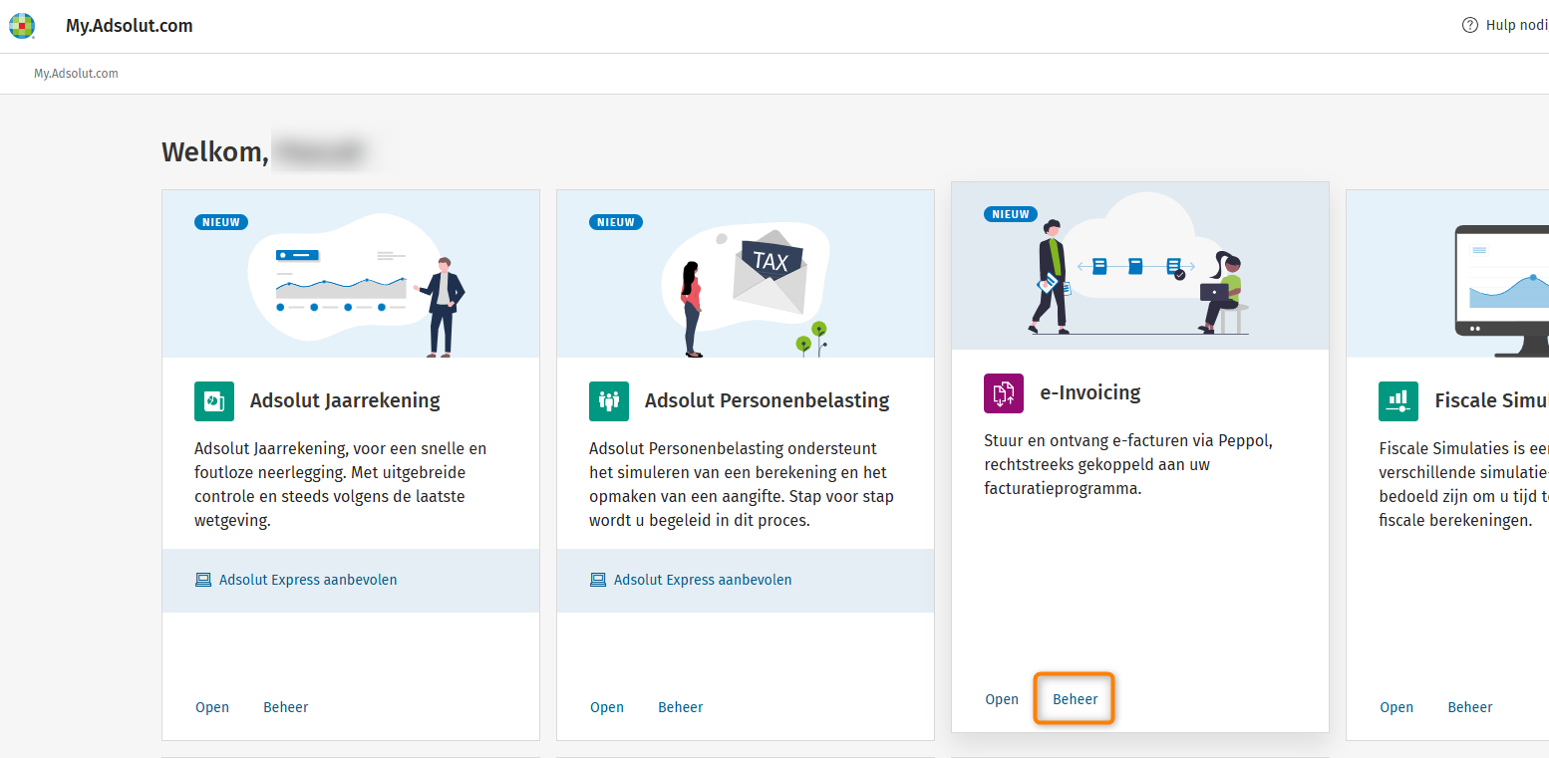Click the Adsolut Jaarrekening app icon
This screenshot has width=1549, height=758.
(214, 401)
